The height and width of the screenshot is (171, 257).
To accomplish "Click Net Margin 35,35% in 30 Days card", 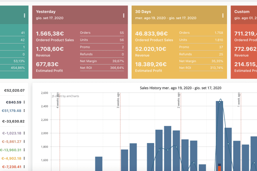I will [x=217, y=61].
